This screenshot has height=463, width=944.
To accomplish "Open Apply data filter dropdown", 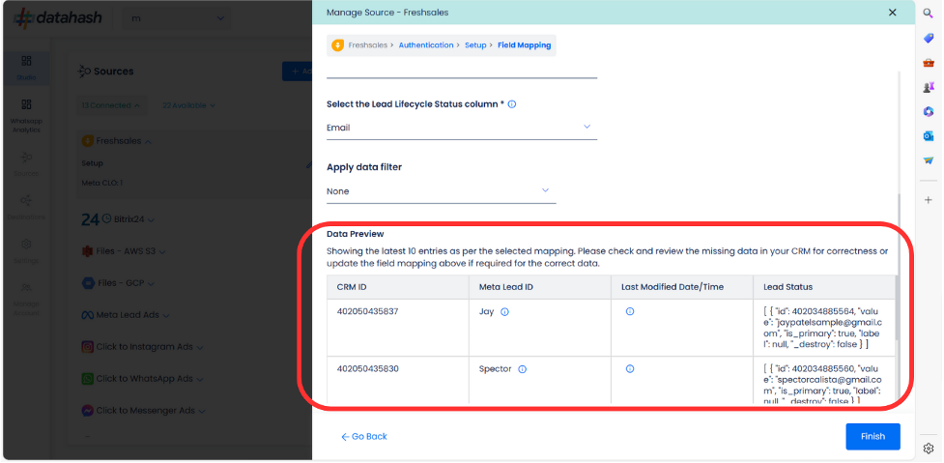I will (x=442, y=190).
